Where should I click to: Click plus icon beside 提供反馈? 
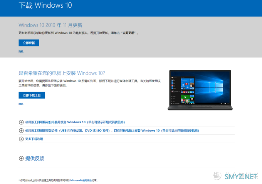pos(21,158)
